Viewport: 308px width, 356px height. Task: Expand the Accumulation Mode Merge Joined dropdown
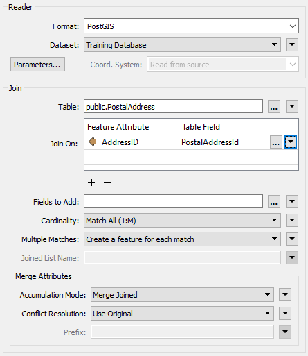coord(182,295)
